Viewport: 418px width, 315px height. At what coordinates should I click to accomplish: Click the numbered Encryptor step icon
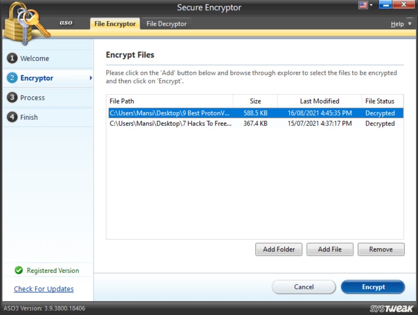coord(13,78)
